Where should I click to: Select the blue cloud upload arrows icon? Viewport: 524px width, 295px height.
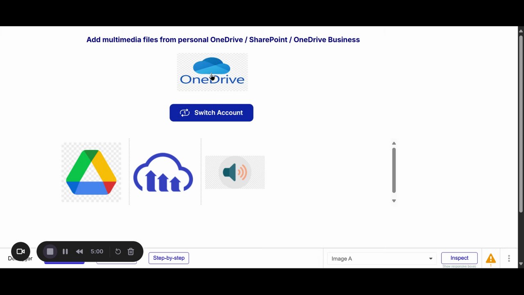pyautogui.click(x=163, y=172)
